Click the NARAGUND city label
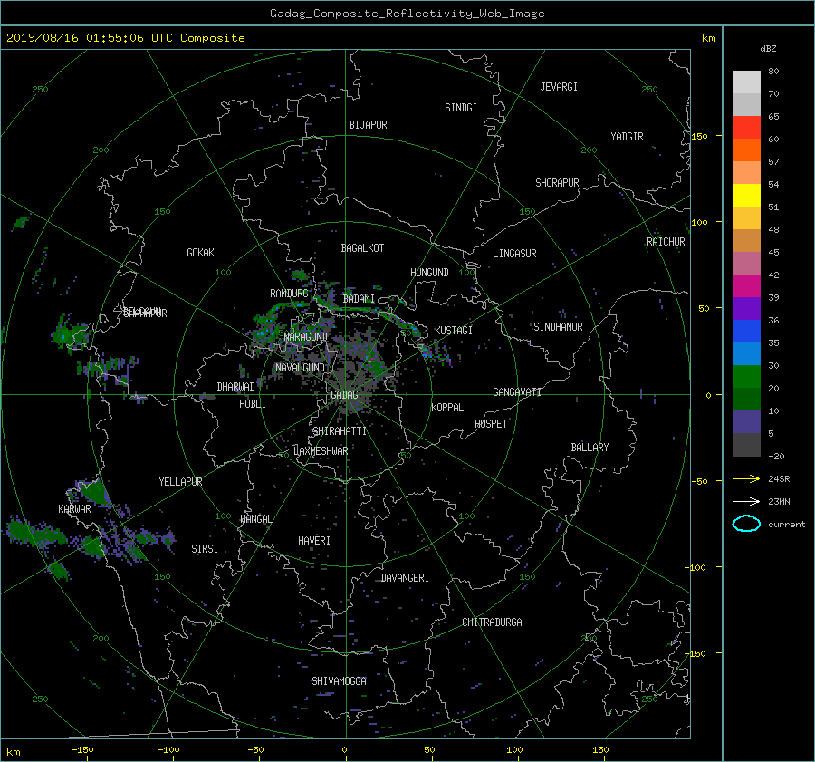The width and height of the screenshot is (815, 762). click(306, 337)
